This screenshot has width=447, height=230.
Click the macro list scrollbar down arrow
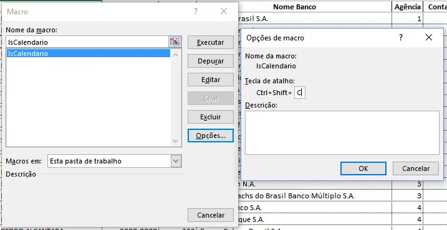coord(176,141)
